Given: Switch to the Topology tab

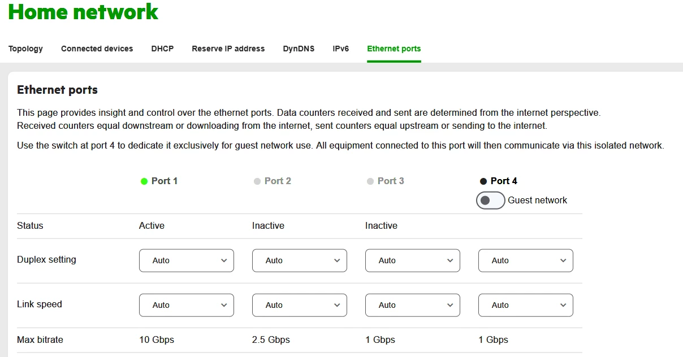Looking at the screenshot, I should 25,49.
